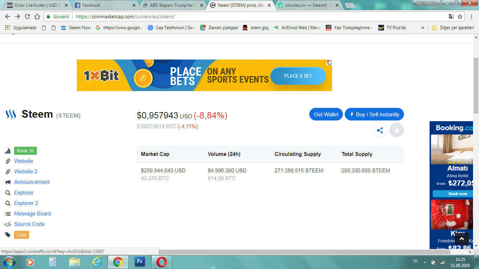Click the ad choices icon on 1xBit banner
Screen dimensions: 479x269
tap(329, 62)
